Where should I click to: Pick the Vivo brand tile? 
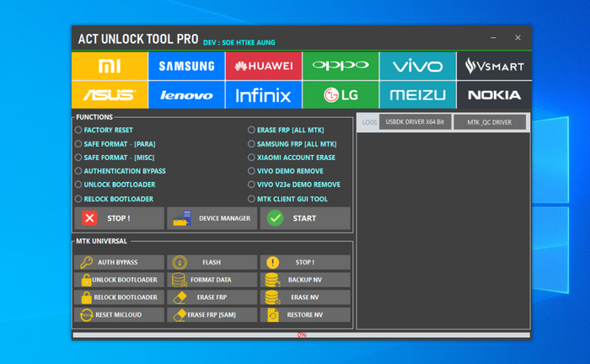418,66
